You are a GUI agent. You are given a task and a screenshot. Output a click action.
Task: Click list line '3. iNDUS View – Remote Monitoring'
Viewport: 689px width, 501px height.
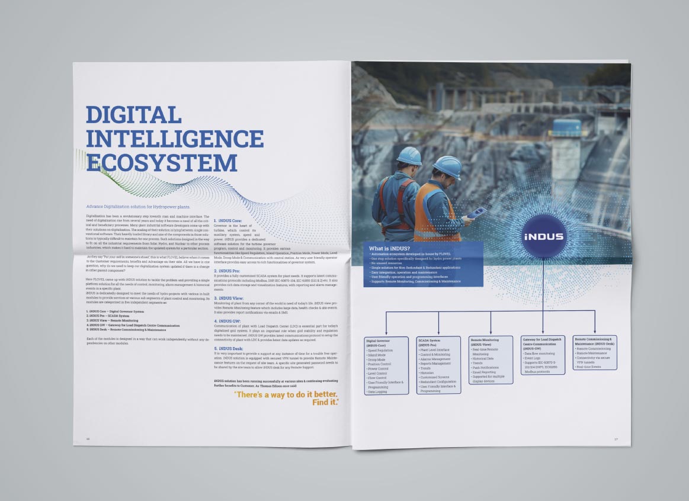(112, 320)
